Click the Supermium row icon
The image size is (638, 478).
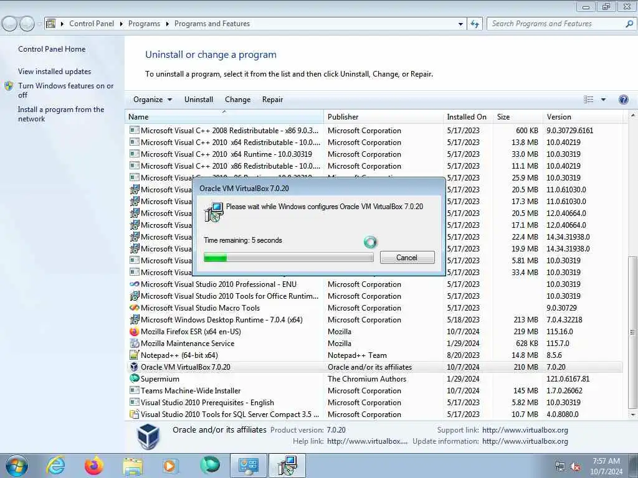(134, 378)
